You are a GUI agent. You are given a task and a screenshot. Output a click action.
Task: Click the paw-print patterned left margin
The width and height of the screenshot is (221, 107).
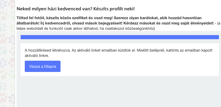pos(7,54)
